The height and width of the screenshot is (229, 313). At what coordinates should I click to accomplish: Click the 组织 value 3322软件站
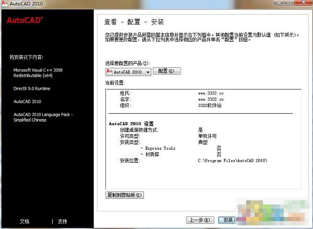[x=210, y=105]
